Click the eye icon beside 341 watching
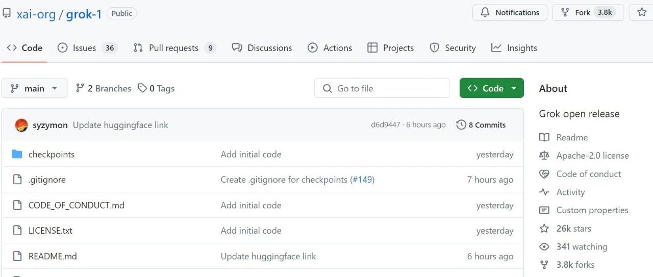Viewport: 653px width, 277px height. [x=544, y=247]
